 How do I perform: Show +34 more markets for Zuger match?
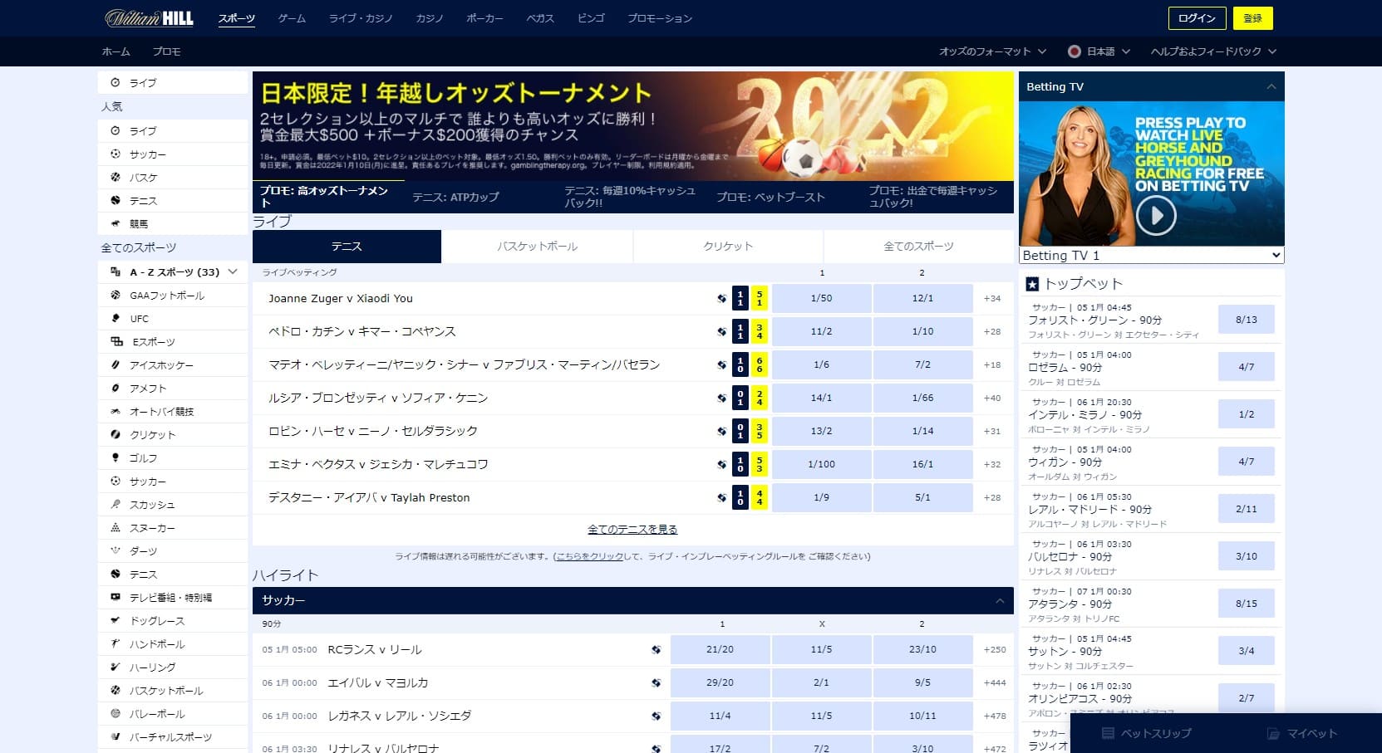(992, 298)
